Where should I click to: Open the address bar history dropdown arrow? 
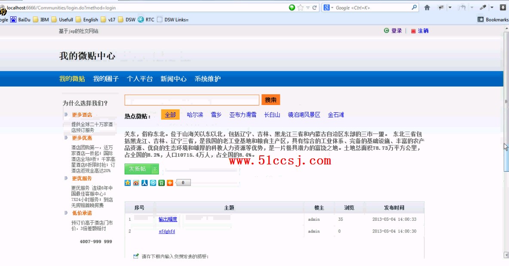[308, 7]
